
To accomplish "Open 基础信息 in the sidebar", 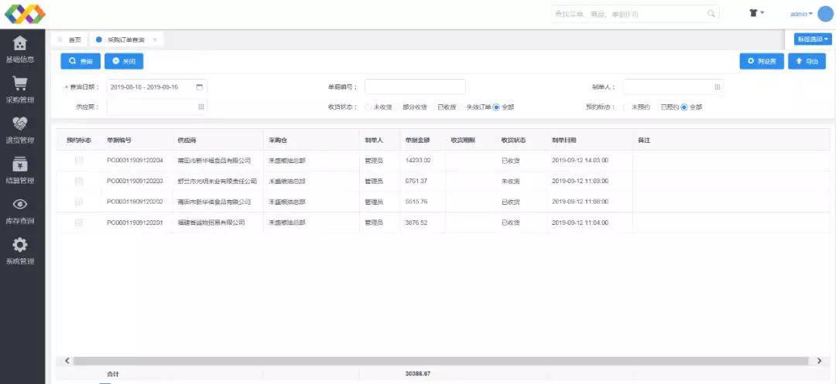I will click(x=20, y=49).
